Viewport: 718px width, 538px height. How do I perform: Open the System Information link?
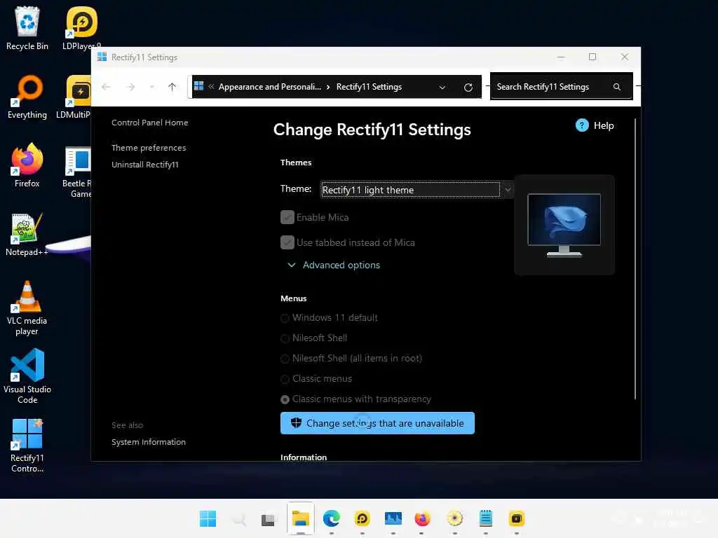tap(149, 443)
